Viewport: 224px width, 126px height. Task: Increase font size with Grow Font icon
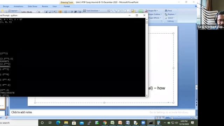point(47,12)
